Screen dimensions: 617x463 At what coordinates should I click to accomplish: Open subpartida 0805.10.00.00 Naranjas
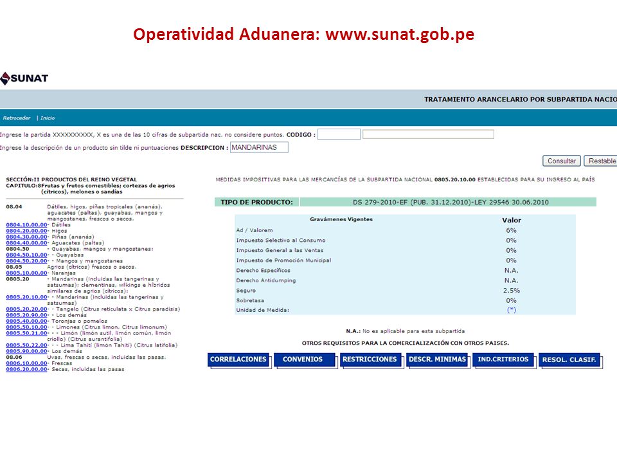27,273
